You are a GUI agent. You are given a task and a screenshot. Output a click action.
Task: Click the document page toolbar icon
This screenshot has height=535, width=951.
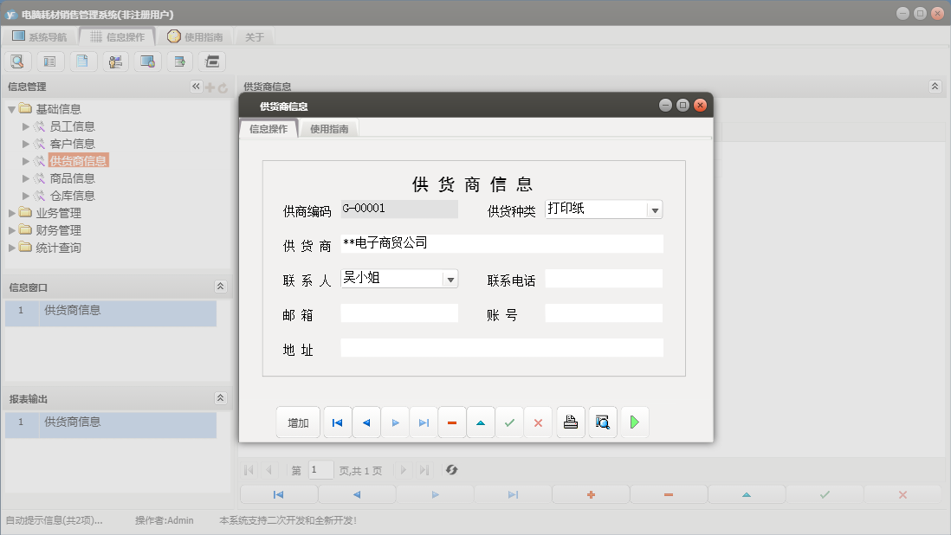coord(81,61)
